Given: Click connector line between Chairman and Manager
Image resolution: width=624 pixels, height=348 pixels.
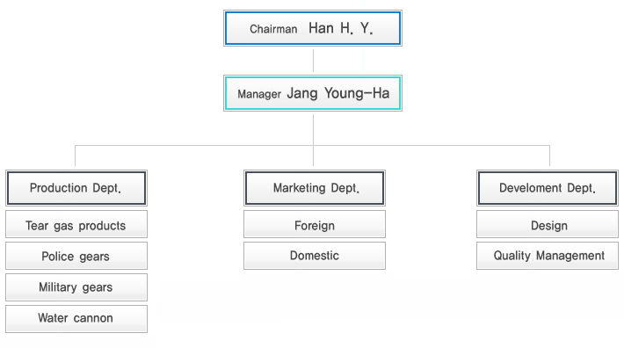Looking at the screenshot, I should 313,61.
